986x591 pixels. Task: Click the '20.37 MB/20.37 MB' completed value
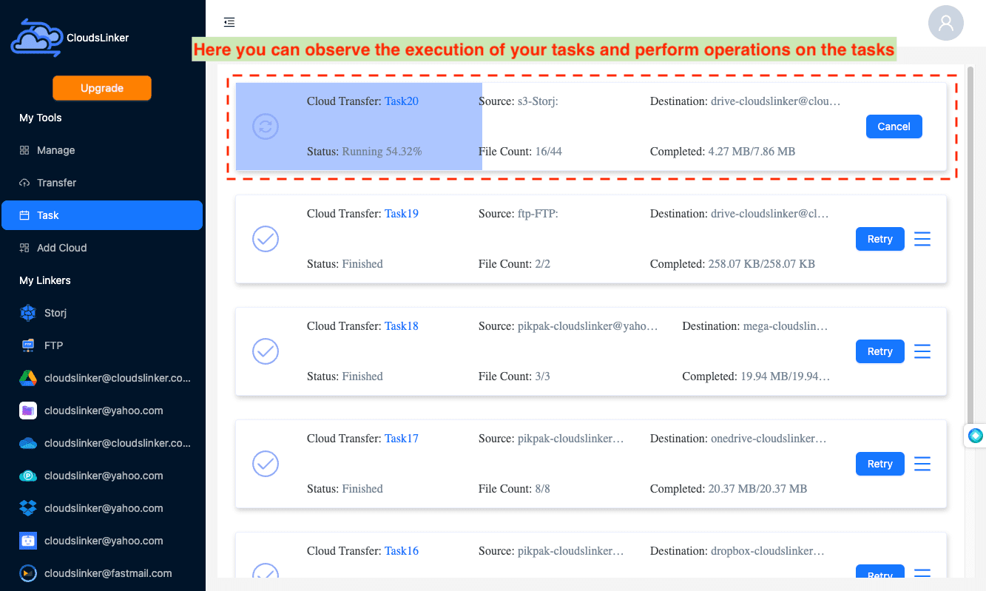757,488
